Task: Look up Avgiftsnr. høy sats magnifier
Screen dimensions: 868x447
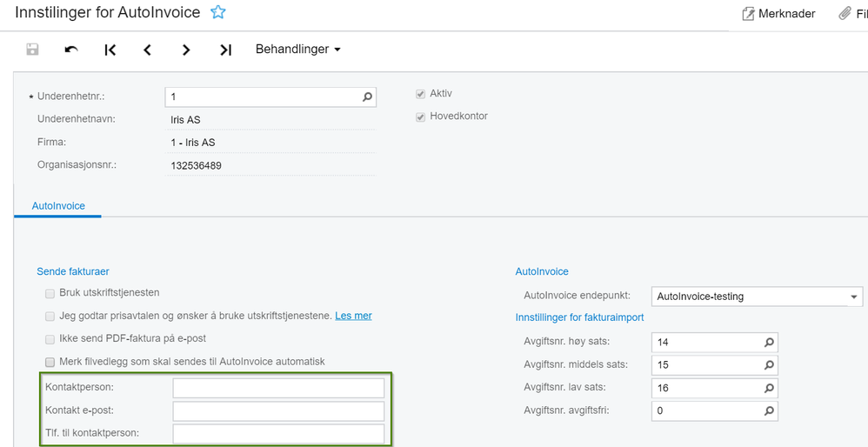Action: point(769,343)
